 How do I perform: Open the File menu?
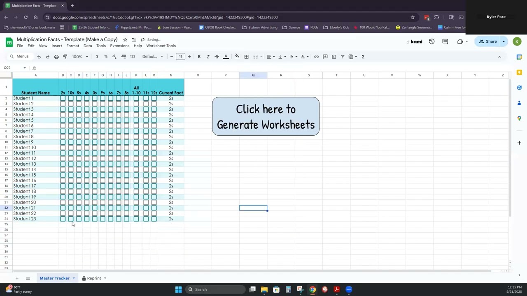point(20,46)
